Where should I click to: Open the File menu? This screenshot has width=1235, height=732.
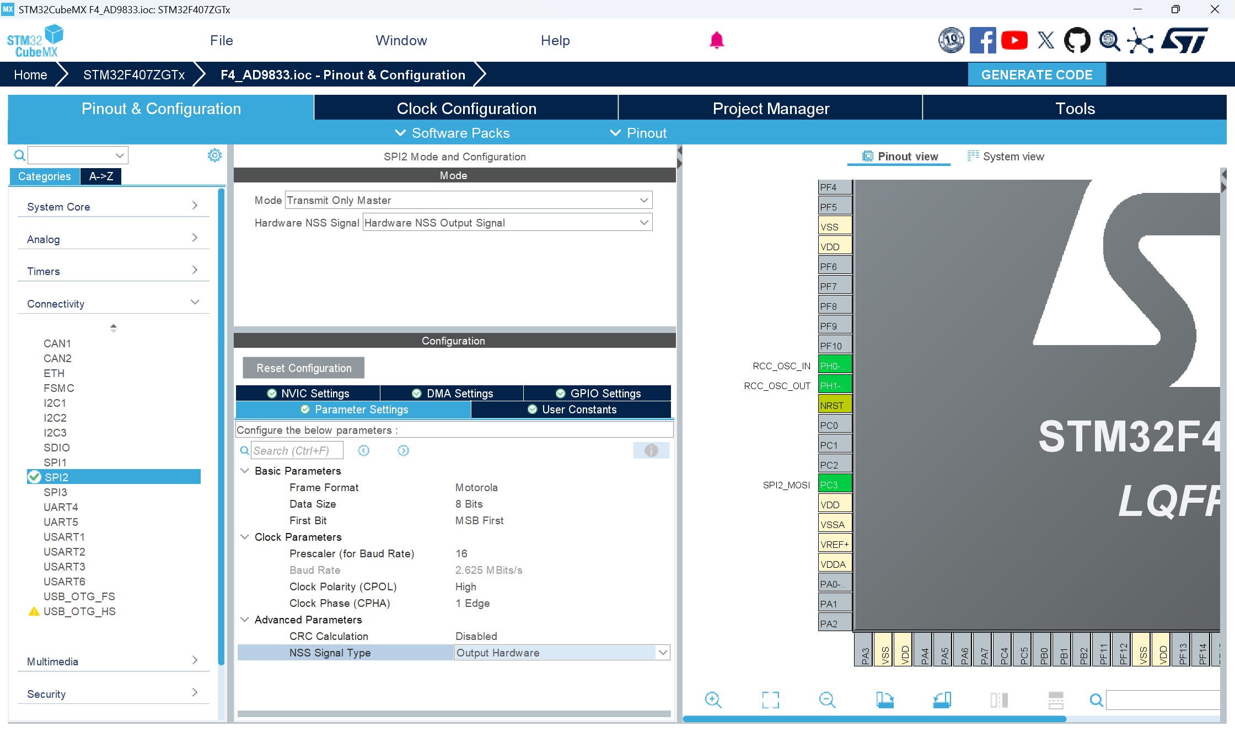tap(221, 40)
